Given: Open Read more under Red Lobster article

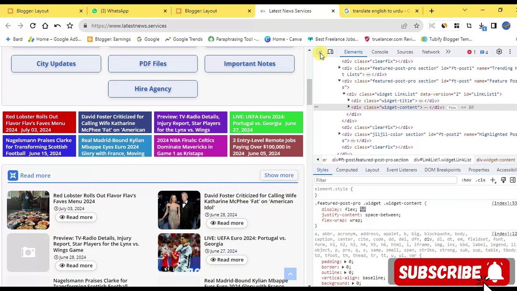Looking at the screenshot, I should point(76,217).
